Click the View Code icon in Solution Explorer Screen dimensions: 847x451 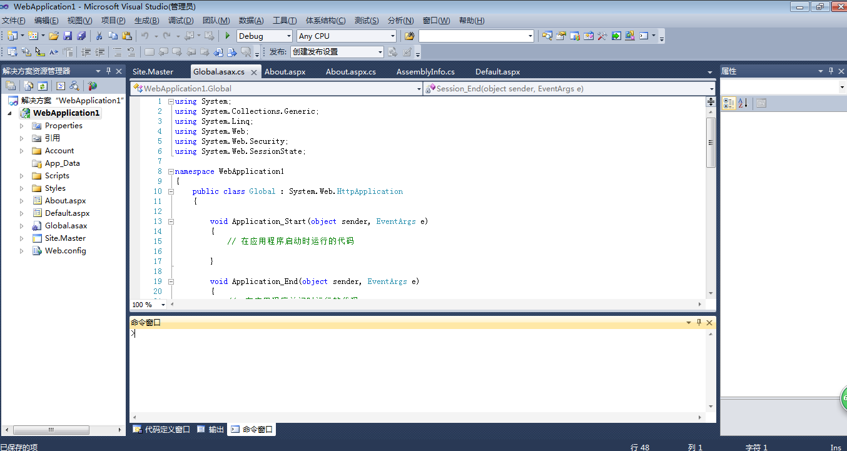click(61, 86)
